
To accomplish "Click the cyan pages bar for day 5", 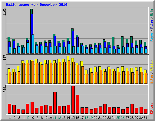I will coord(28,48).
